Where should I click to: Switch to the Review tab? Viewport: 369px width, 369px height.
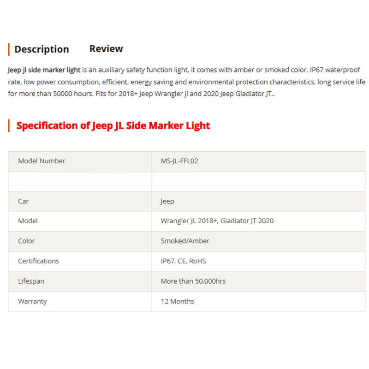(106, 49)
